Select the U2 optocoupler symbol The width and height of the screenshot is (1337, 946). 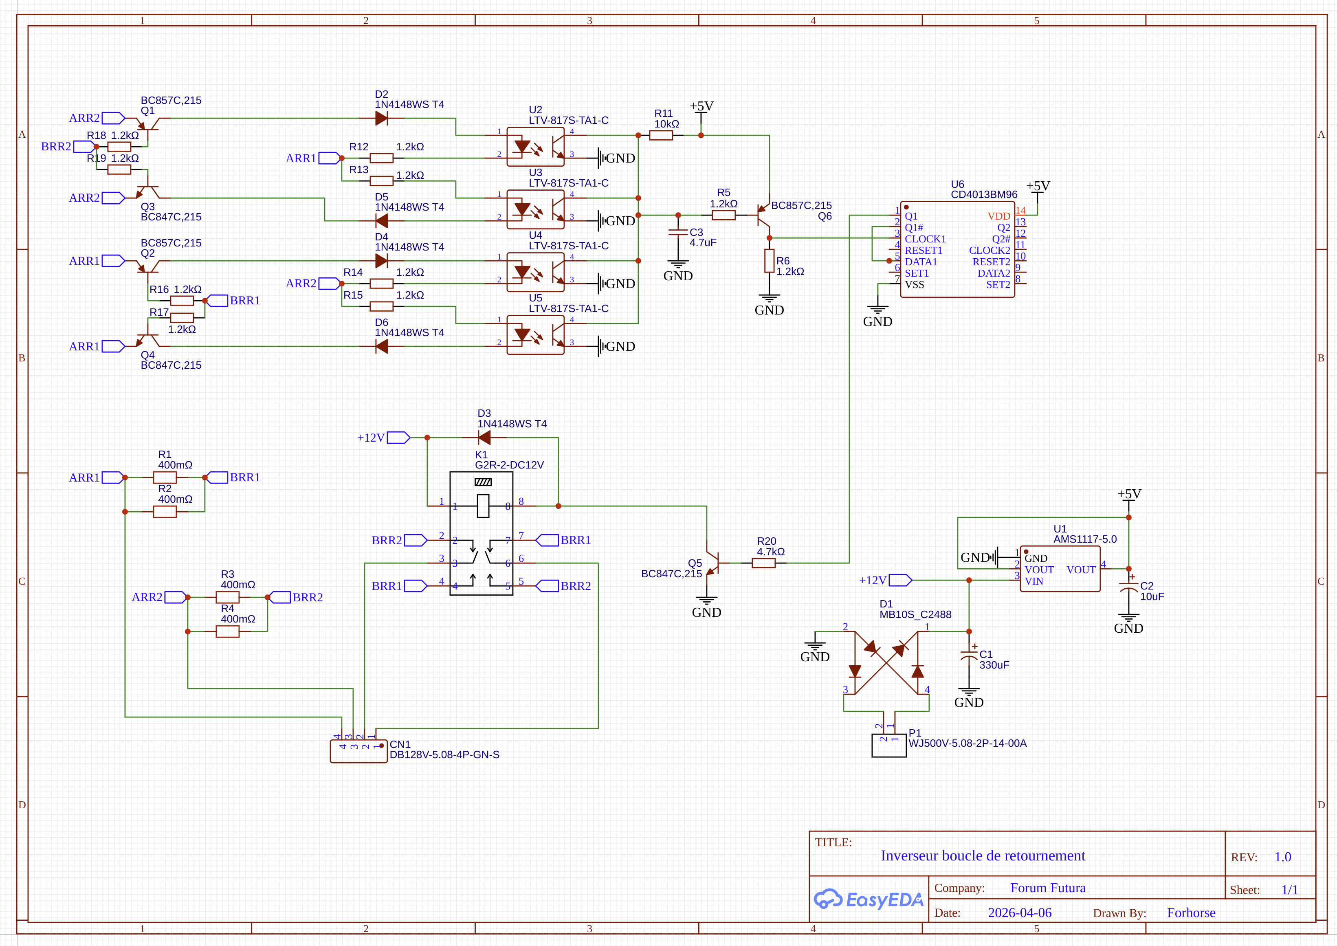coord(535,147)
